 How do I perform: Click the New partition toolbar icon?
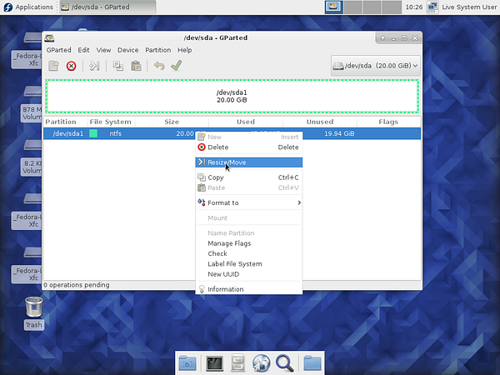click(x=53, y=66)
